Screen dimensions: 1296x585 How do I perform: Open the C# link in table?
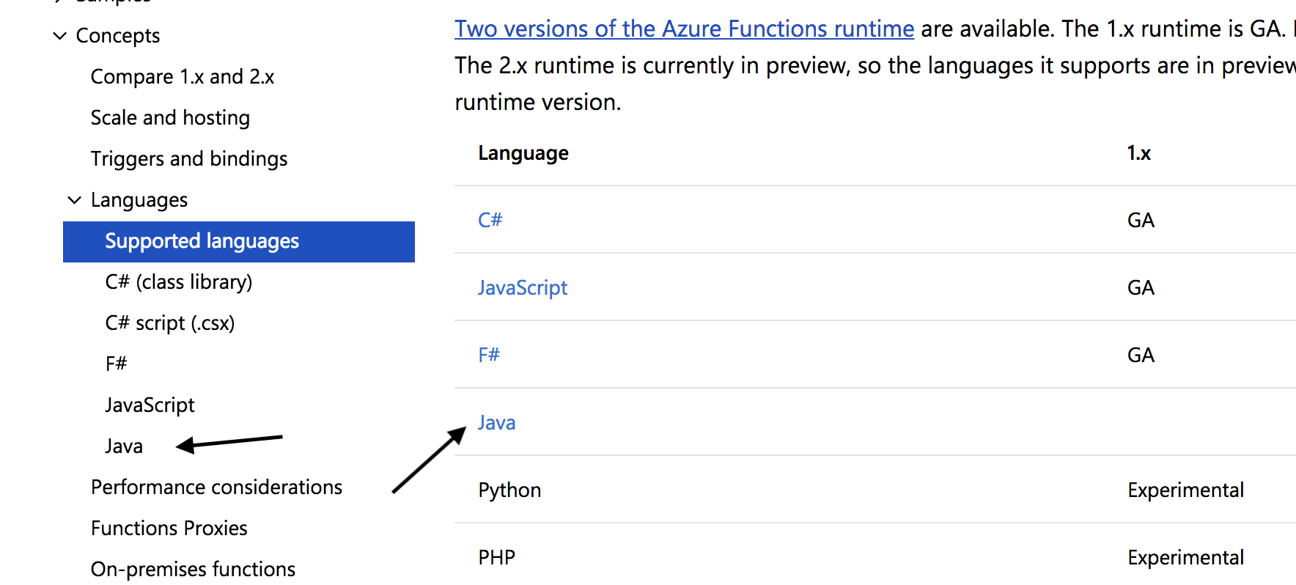click(x=490, y=220)
